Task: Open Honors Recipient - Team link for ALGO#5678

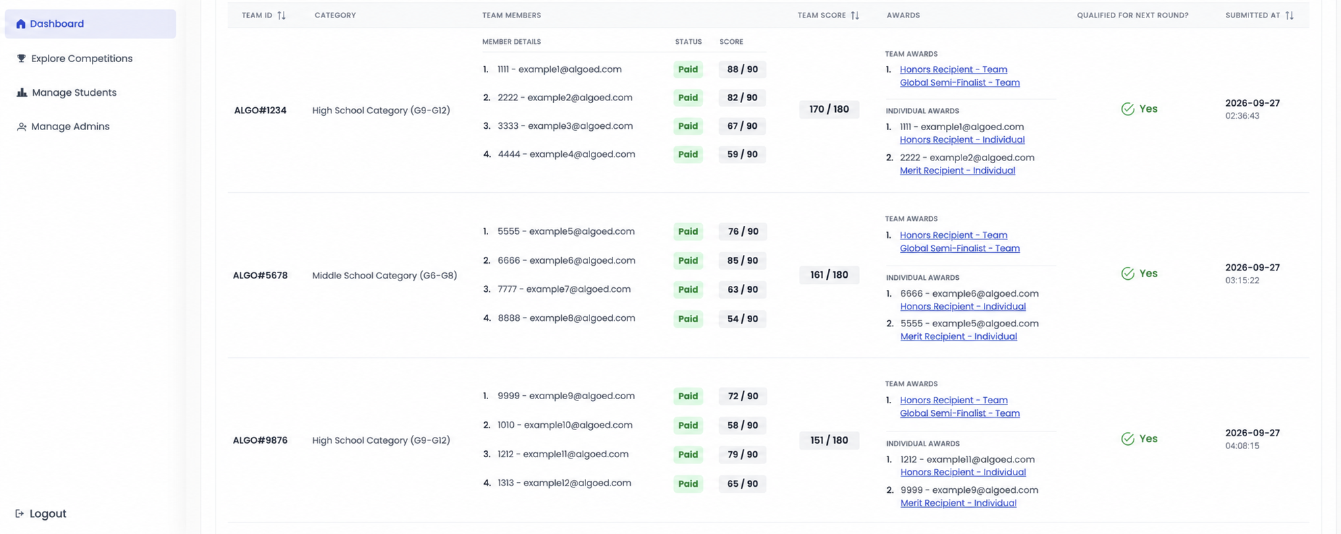Action: pos(953,235)
